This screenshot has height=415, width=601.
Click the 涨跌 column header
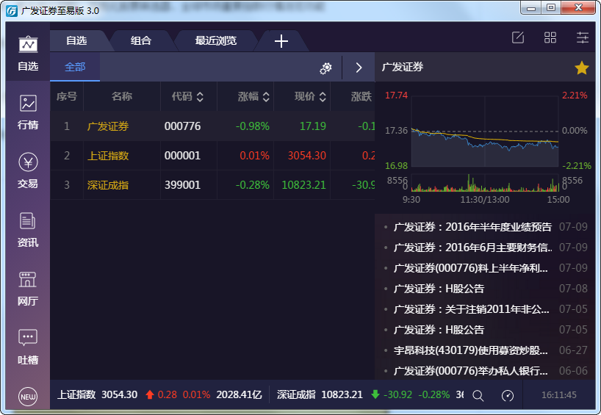pos(361,96)
